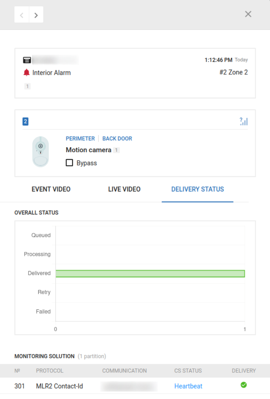Click the red alarm bell icon
Image resolution: width=270 pixels, height=399 pixels.
tap(27, 73)
